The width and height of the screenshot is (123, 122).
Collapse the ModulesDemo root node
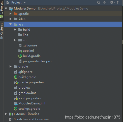[6, 9]
